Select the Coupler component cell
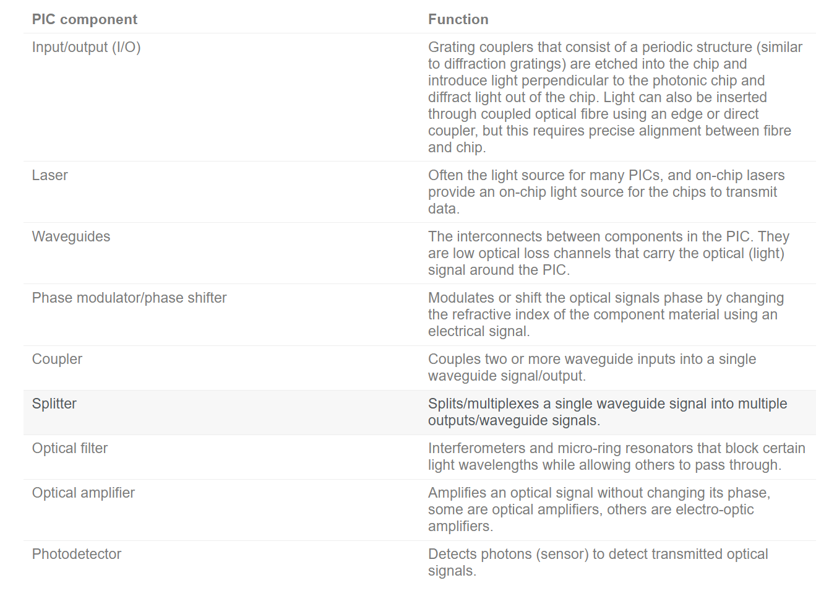The width and height of the screenshot is (829, 601). (57, 359)
